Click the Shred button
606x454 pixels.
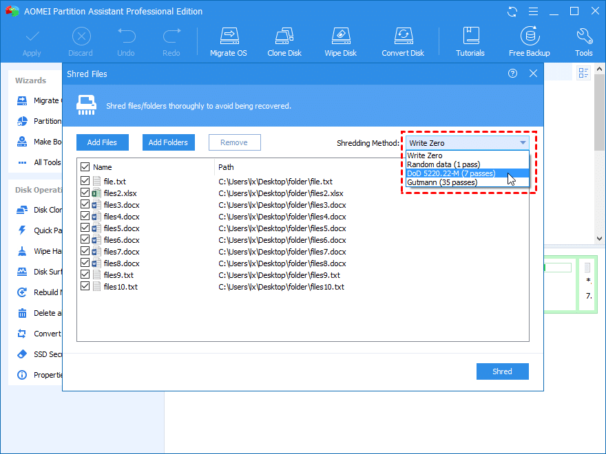click(x=503, y=371)
